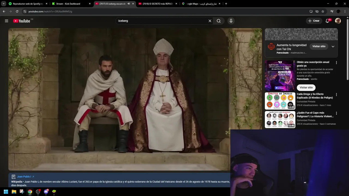Close the Google Maps tab
Image resolution: width=349 pixels, height=196 pixels.
219,4
